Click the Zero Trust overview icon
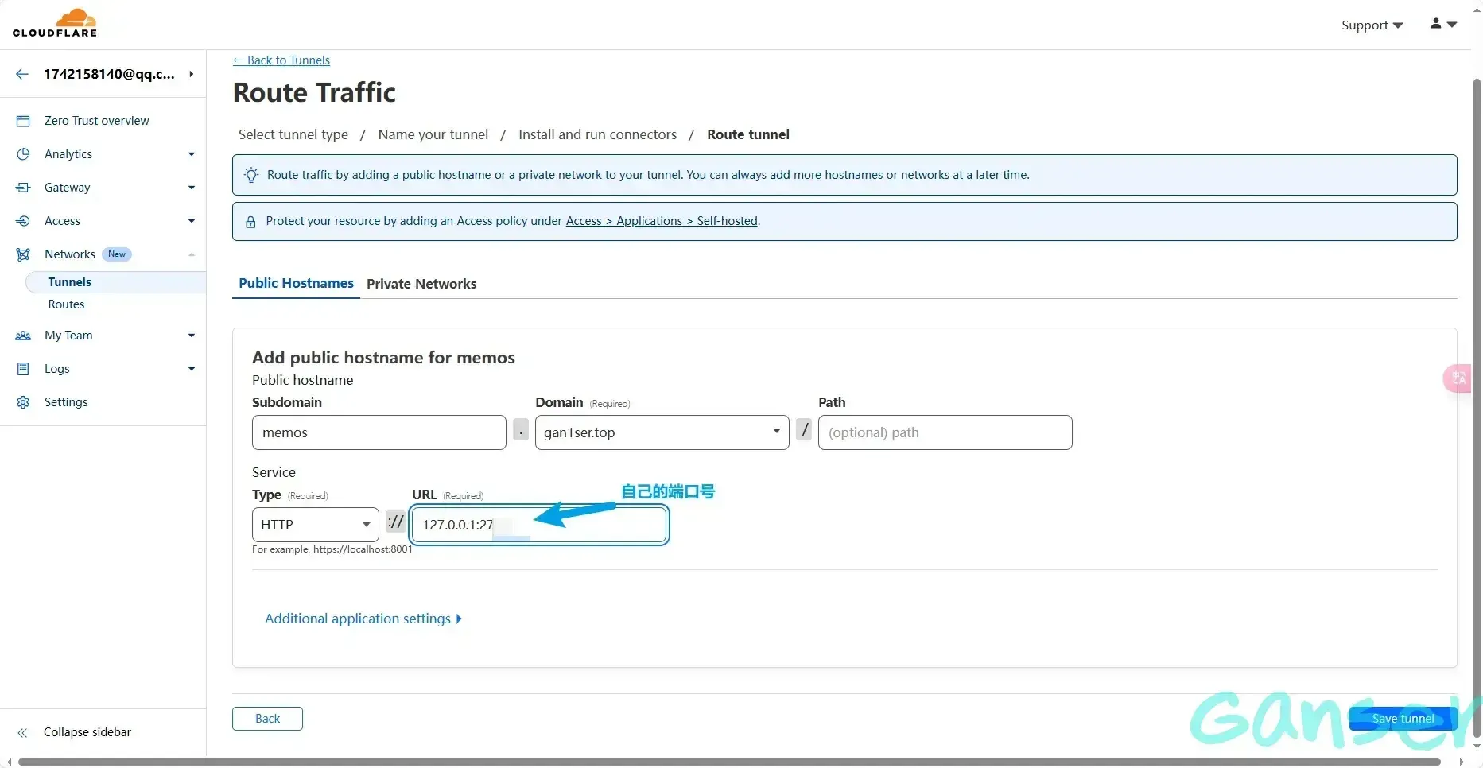The height and width of the screenshot is (768, 1483). point(23,121)
